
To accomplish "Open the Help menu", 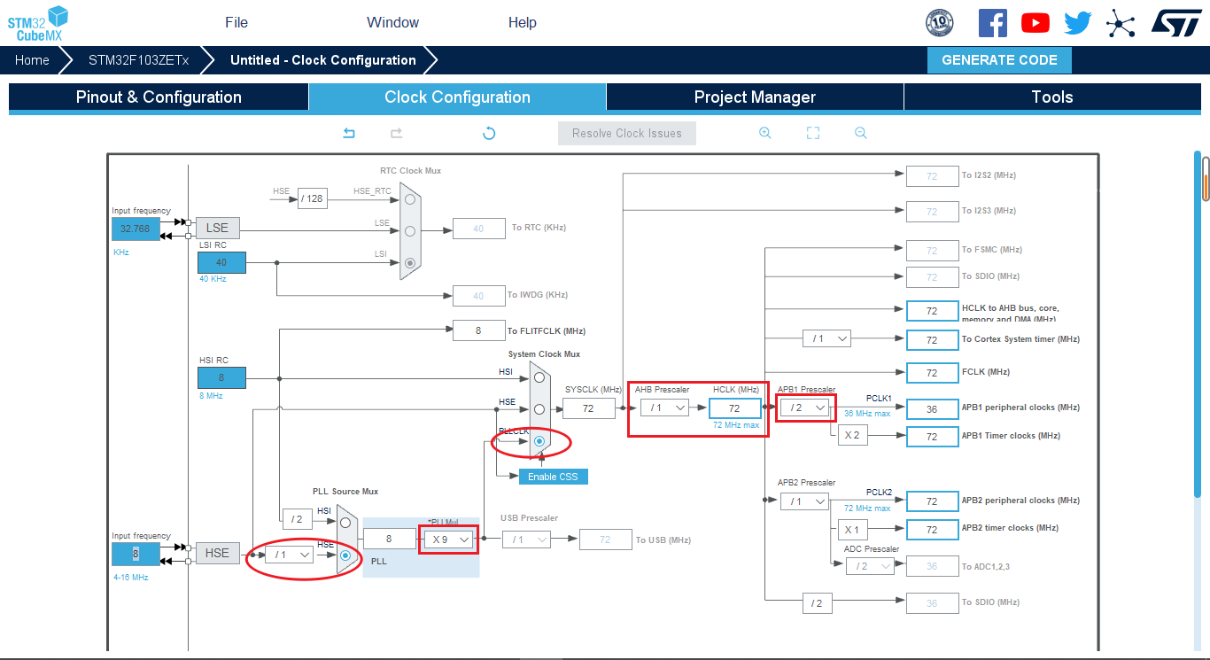I will coord(523,22).
